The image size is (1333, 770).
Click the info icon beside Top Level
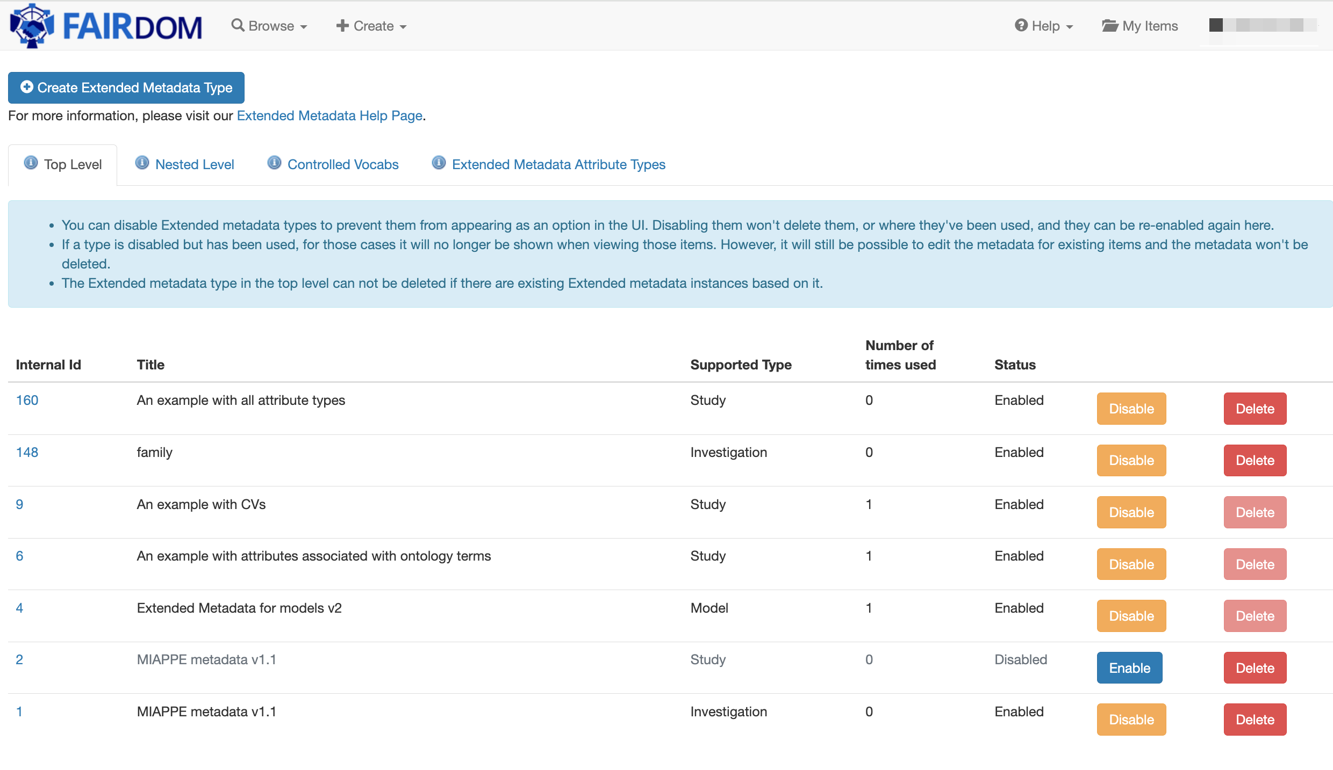click(31, 163)
